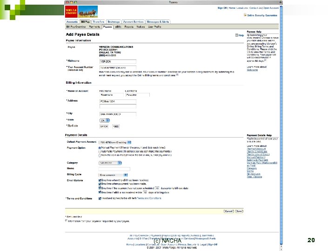Go to eBills subtab
Viewport: 335px width, 251px height.
118,27
